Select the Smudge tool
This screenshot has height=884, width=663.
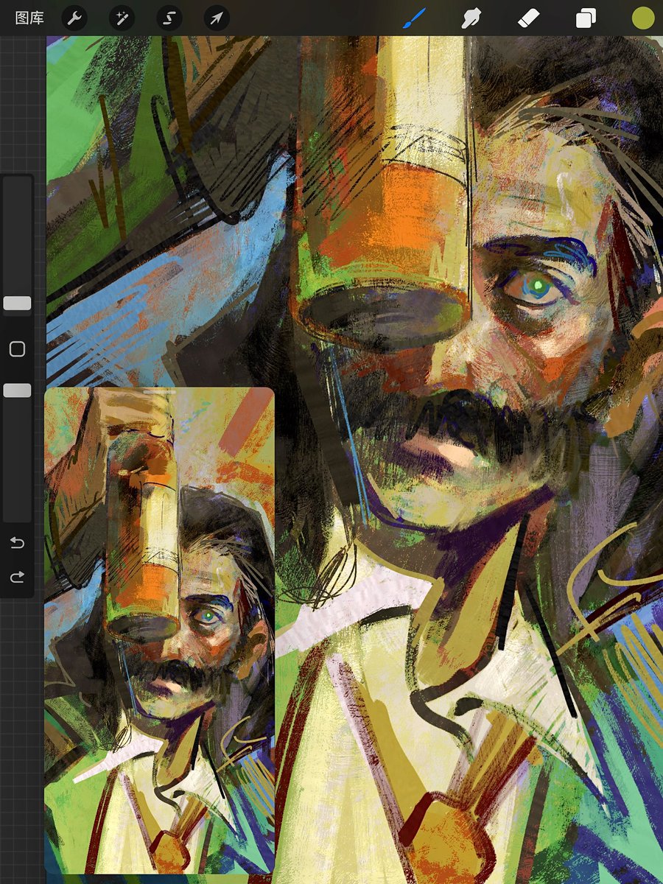coord(471,18)
